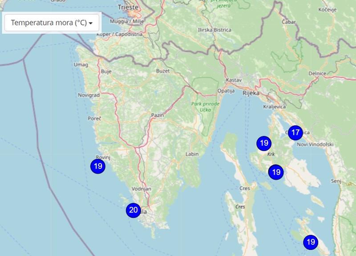Viewport: 356px width, 256px height.
Task: Select the Labin town label
Action: point(192,154)
